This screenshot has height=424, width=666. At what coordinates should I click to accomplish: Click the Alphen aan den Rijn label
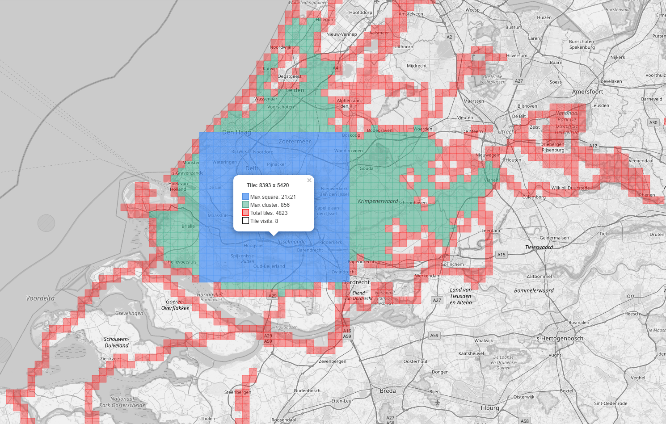pos(349,103)
